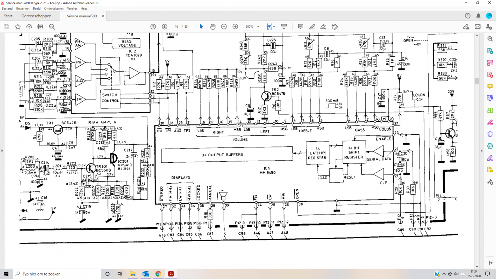
Task: Open the Create PDF tool in right pane
Action: [490, 74]
